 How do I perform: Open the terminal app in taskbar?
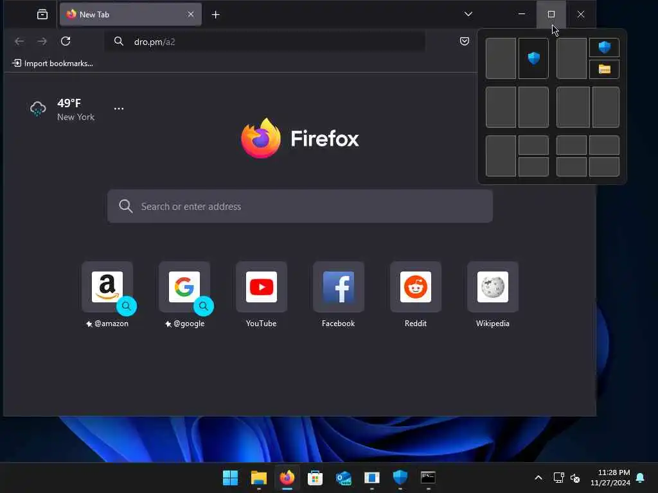click(428, 478)
